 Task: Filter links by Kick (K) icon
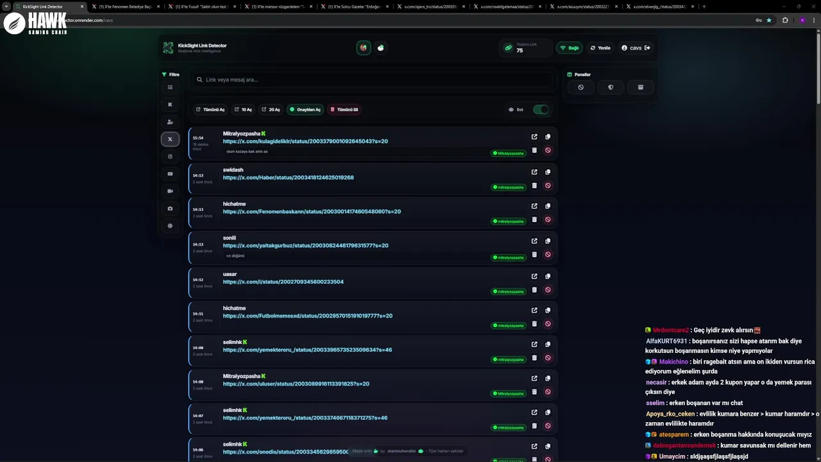pos(170,105)
